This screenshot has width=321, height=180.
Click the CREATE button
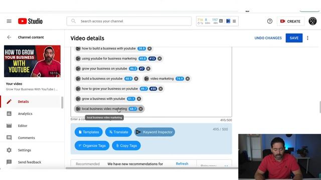pos(290,21)
